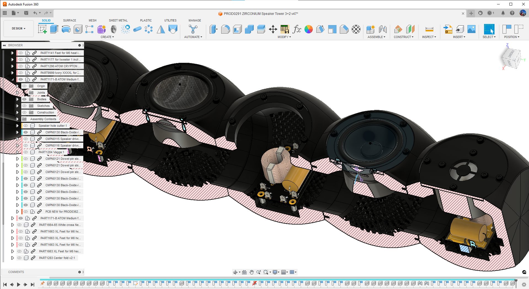The width and height of the screenshot is (529, 289).
Task: Switch to the SHEET METAL tab
Action: click(x=118, y=20)
